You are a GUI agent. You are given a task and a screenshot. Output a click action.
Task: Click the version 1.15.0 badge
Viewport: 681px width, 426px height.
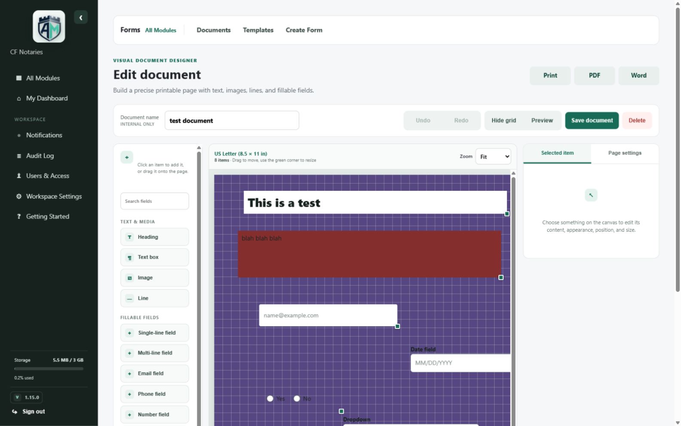(27, 398)
